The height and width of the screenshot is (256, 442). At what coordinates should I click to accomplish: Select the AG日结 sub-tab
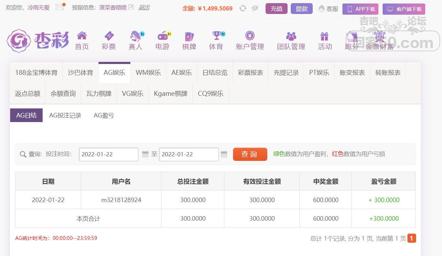(26, 115)
